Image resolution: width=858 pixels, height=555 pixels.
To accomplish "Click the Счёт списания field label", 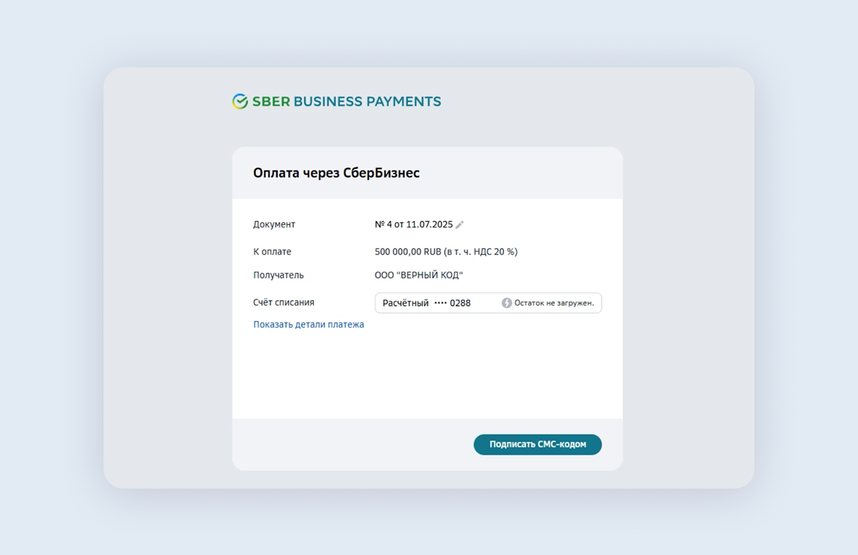I will (283, 303).
